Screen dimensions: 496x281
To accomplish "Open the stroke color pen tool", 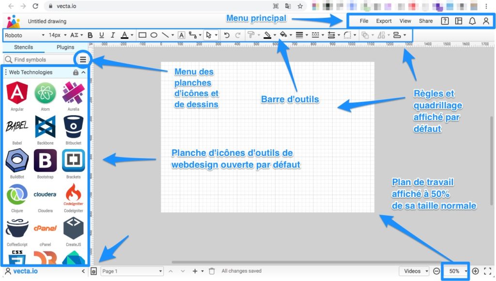I will (x=267, y=35).
